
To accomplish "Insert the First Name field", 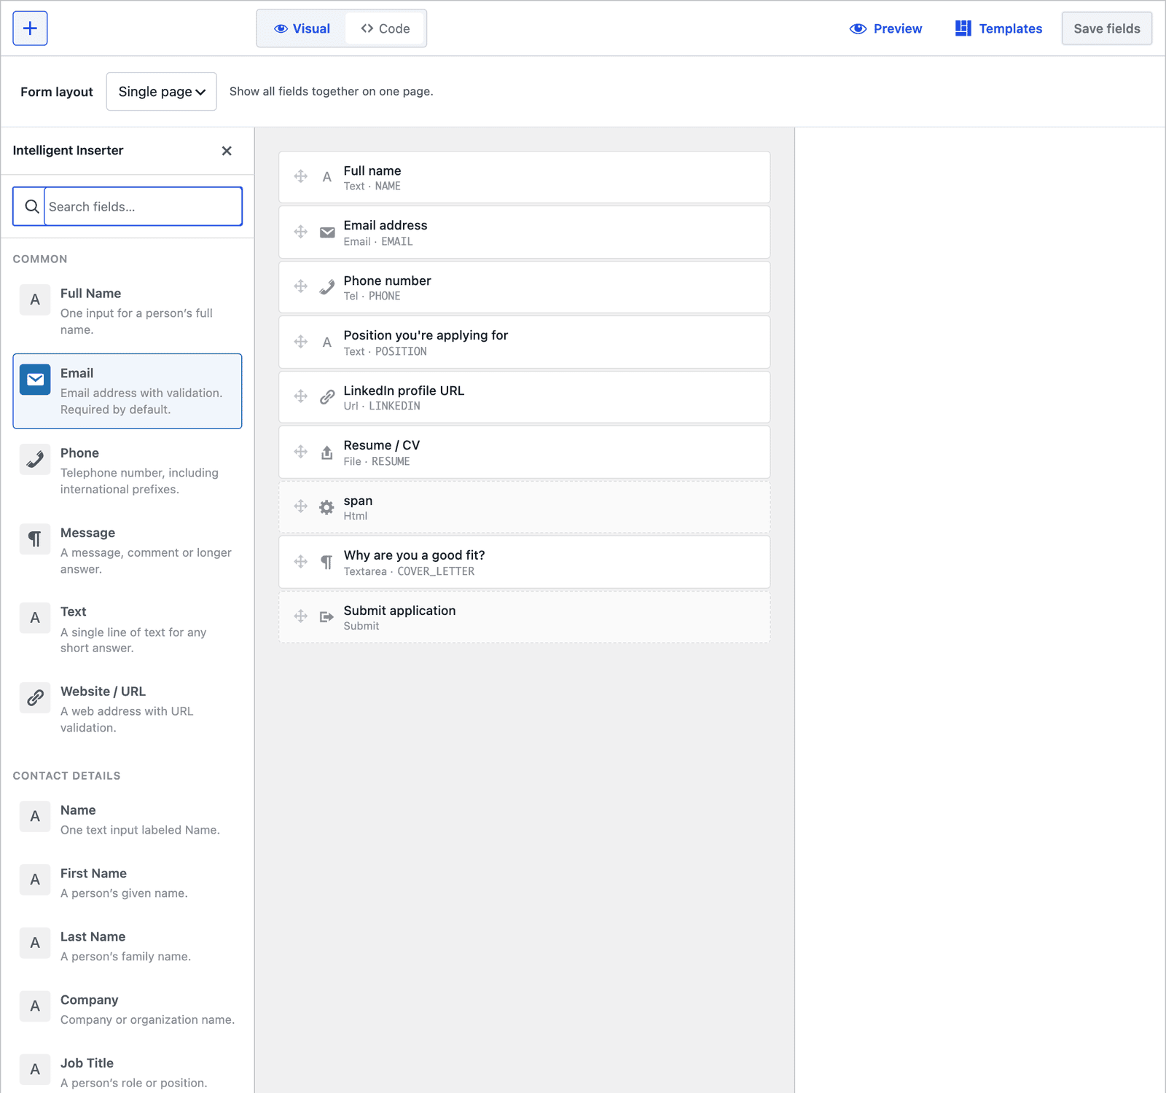I will click(128, 882).
